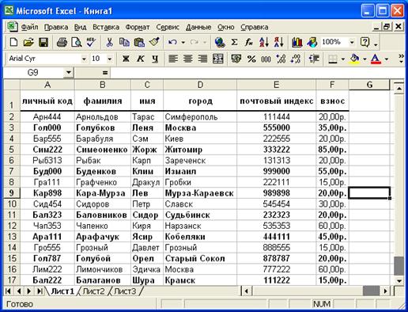This screenshot has height=312, width=408.
Task: Select row 5 header
Action: pos(12,150)
